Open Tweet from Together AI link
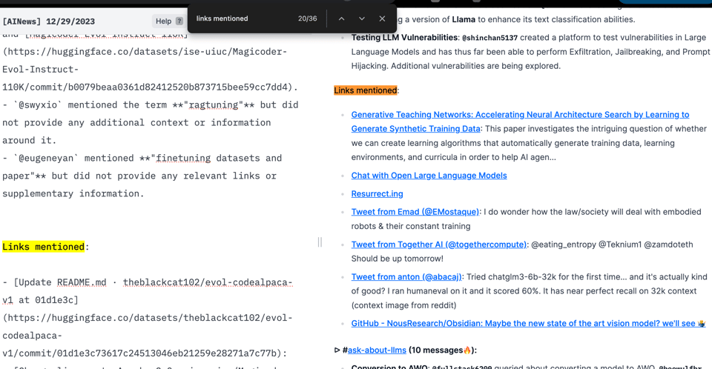 tap(438, 245)
